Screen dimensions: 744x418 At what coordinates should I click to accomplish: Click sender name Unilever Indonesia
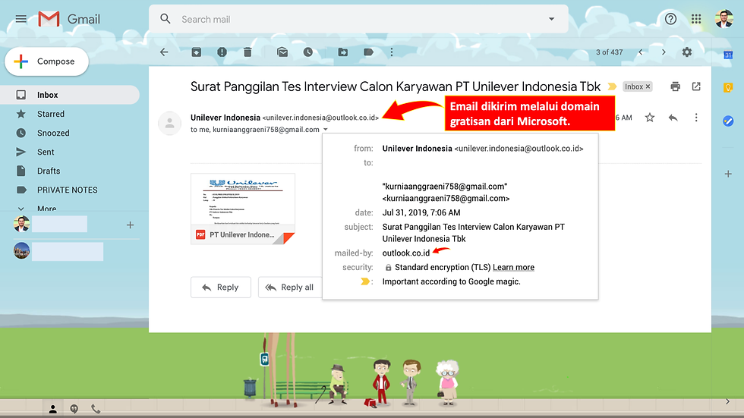[225, 118]
